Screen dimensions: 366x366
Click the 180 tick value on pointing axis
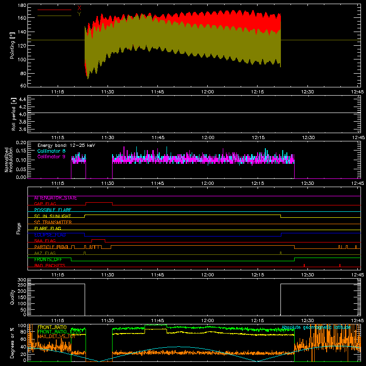tap(22, 5)
